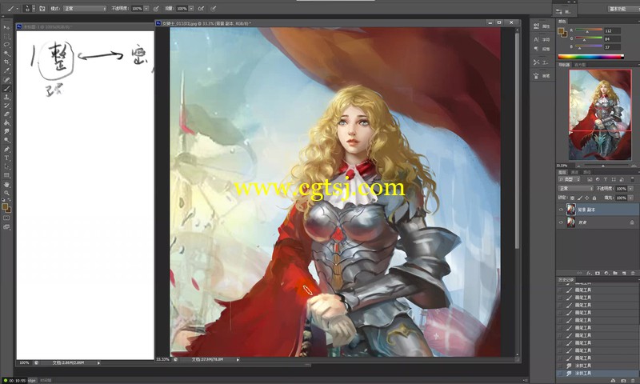Activate the untitled white document tab
The height and width of the screenshot is (384, 640).
coord(48,26)
